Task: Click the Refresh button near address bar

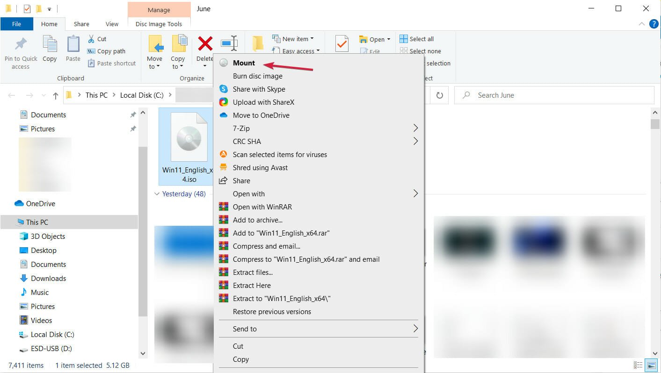Action: [439, 95]
